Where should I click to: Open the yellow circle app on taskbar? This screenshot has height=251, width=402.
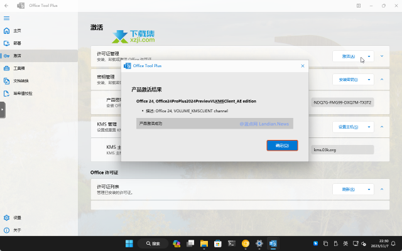[x=246, y=243]
